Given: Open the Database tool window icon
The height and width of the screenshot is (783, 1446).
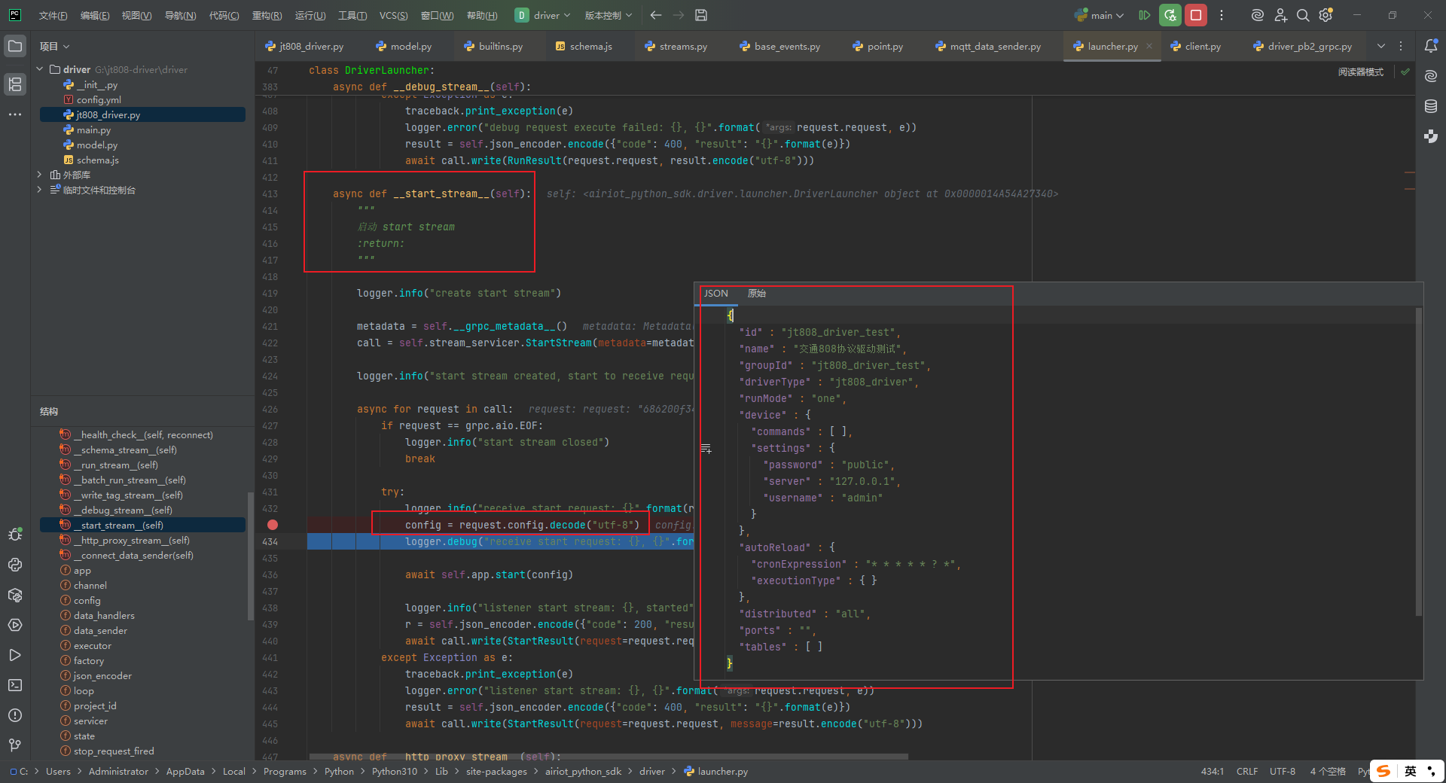Looking at the screenshot, I should click(1431, 106).
